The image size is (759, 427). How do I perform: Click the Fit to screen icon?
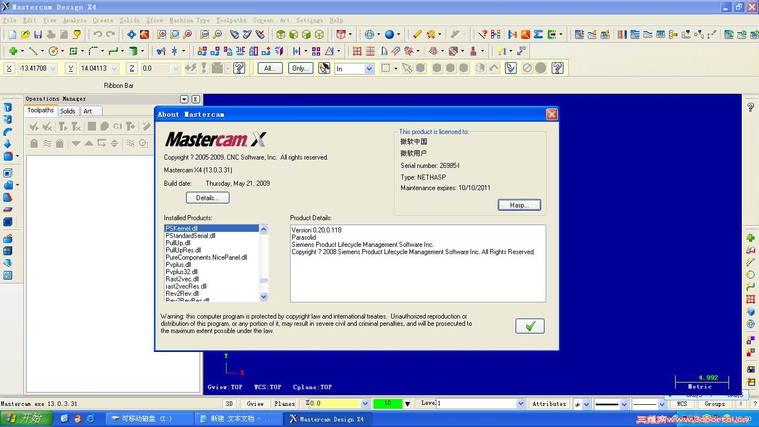click(132, 34)
